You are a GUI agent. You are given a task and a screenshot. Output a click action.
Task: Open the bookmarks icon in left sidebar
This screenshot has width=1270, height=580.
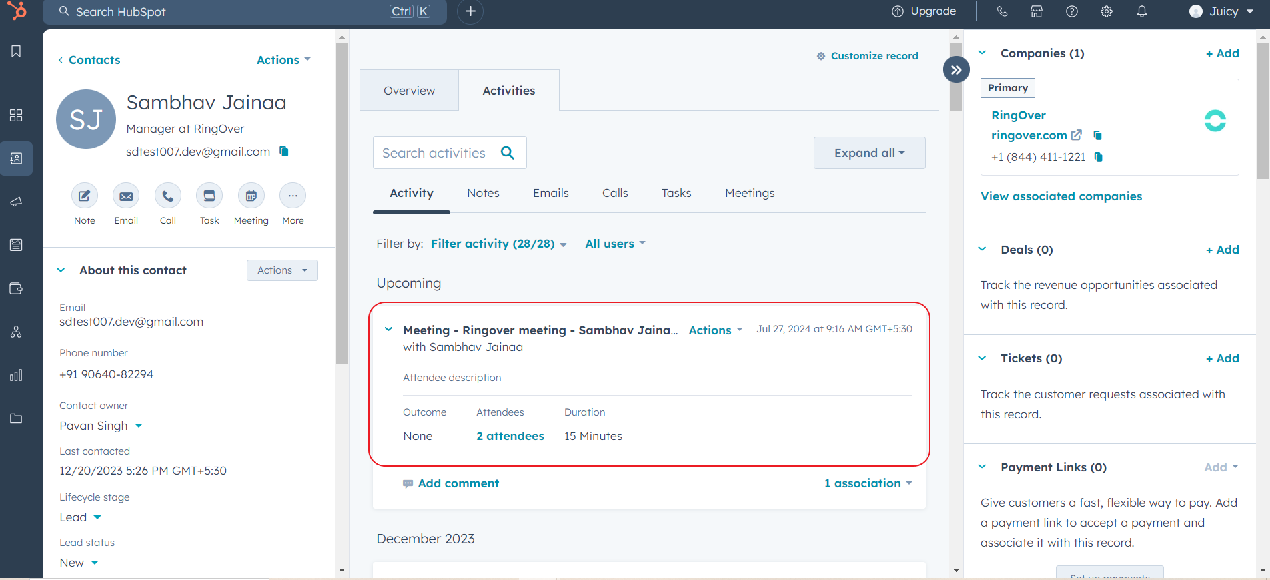(x=16, y=51)
